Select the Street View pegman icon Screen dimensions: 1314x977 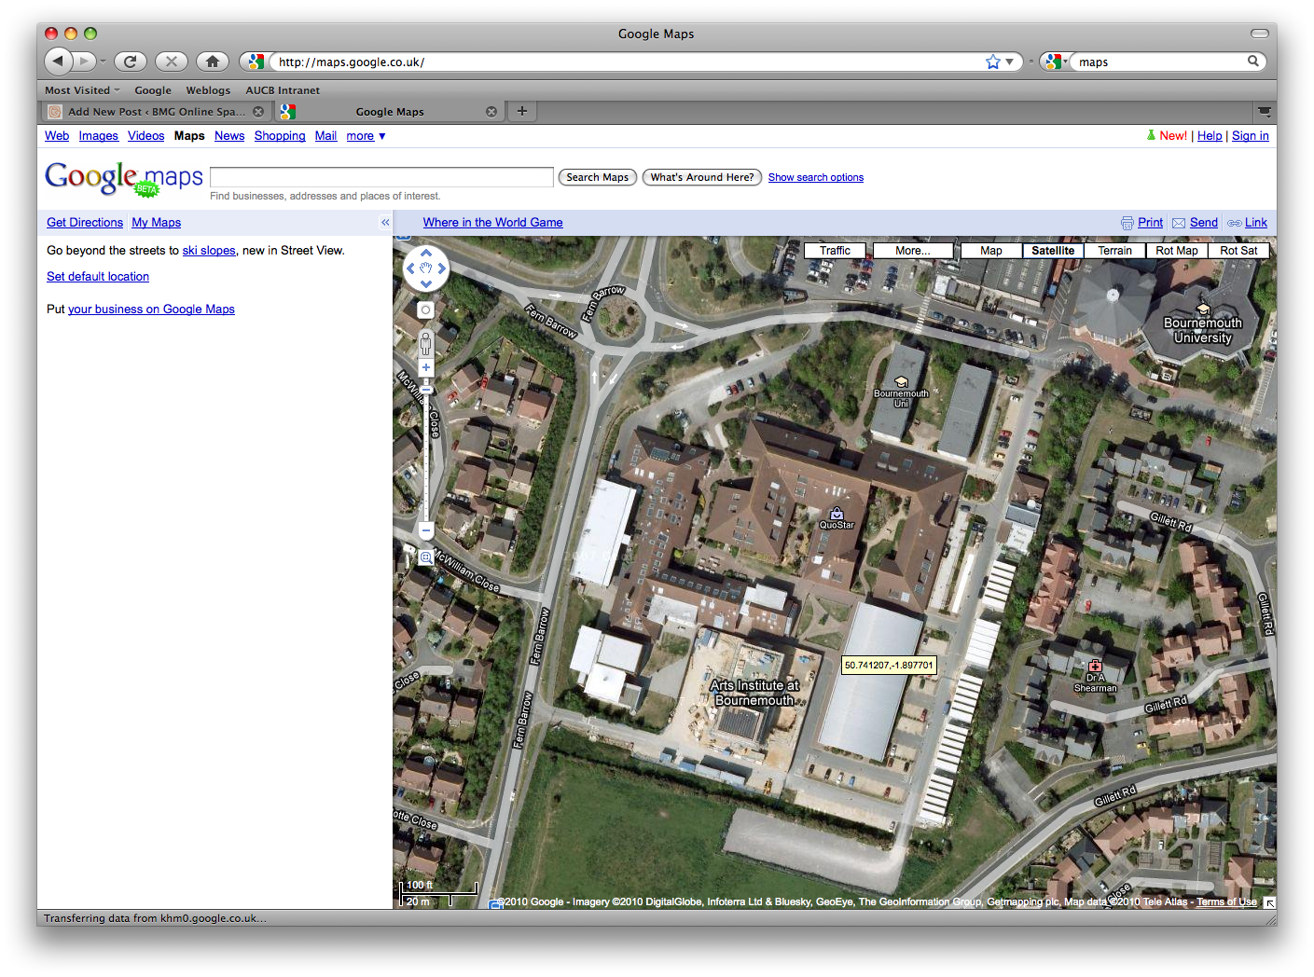click(426, 342)
